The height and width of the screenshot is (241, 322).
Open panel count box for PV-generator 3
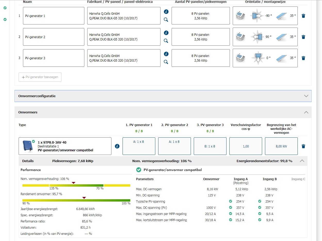[200, 58]
